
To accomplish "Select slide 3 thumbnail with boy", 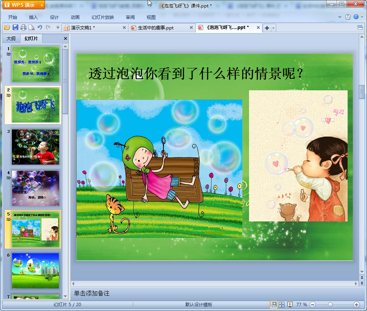I will (36, 147).
